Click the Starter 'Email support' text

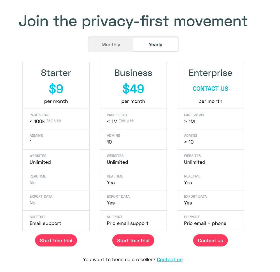pyautogui.click(x=45, y=223)
